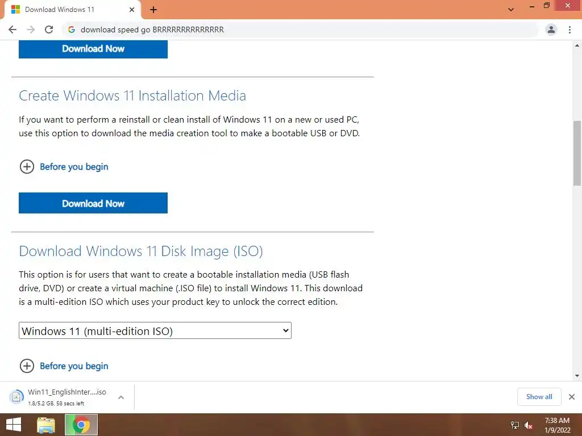This screenshot has width=582, height=436.
Task: Click the download progress text 1.8/5.2 GB
Action: click(x=56, y=404)
